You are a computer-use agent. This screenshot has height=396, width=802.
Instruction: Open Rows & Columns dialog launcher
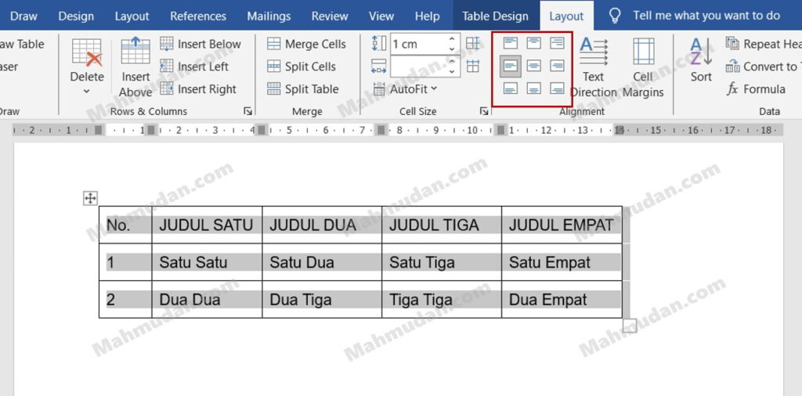click(x=248, y=112)
